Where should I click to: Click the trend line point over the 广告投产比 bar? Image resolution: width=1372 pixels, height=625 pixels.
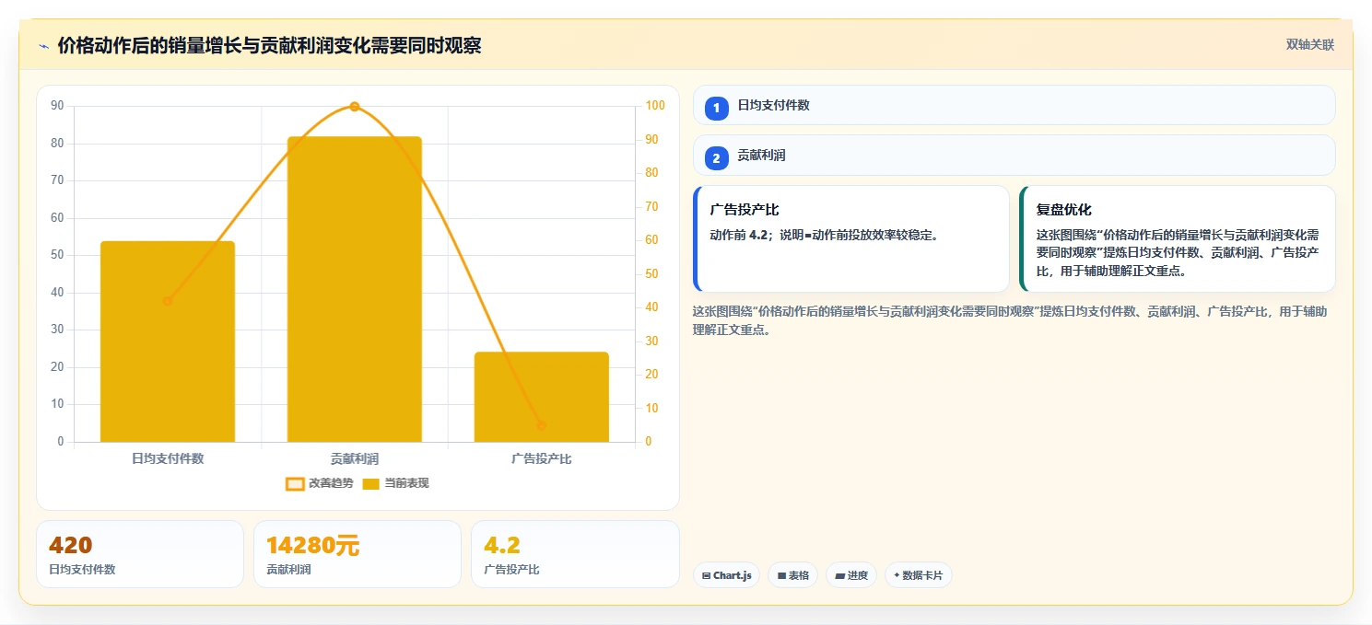(541, 425)
